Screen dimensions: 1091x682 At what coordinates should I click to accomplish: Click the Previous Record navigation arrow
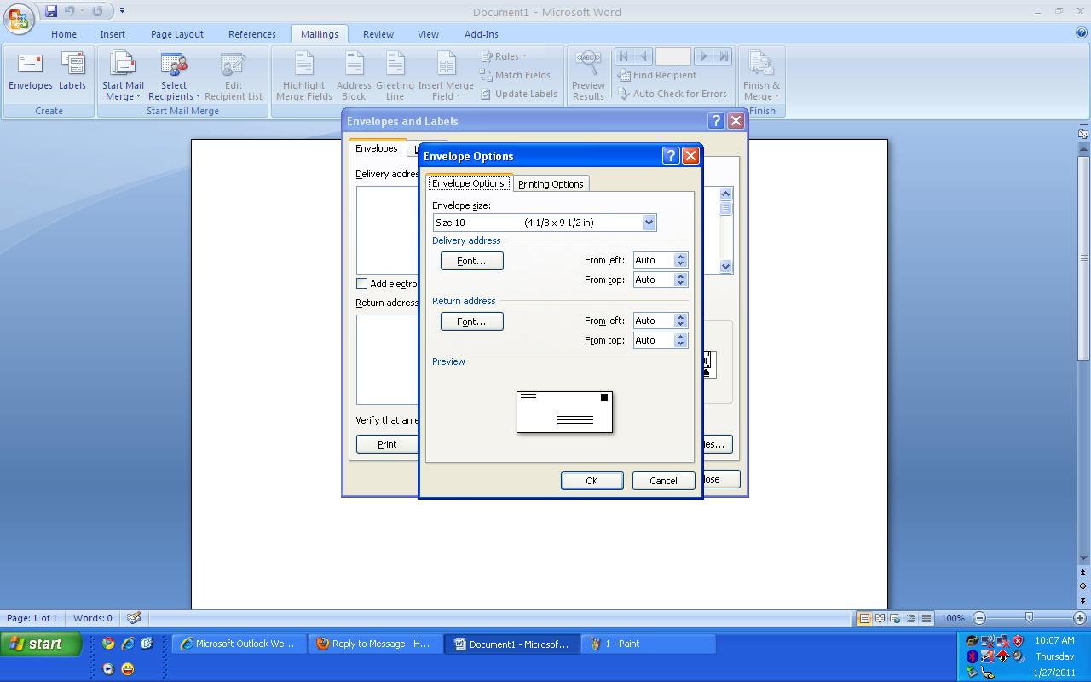(x=644, y=56)
